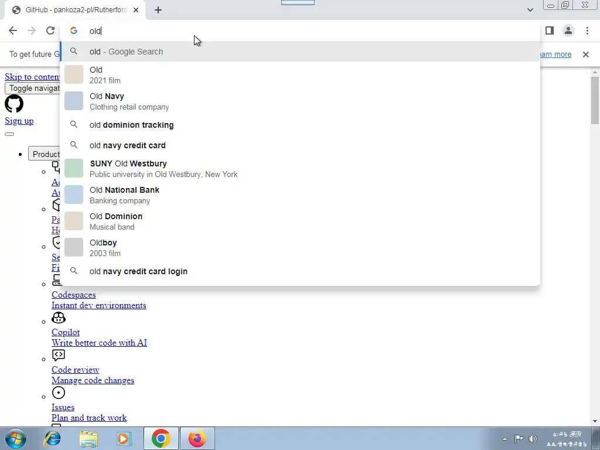The width and height of the screenshot is (600, 450).
Task: Open the profile avatar icon
Action: tap(568, 30)
